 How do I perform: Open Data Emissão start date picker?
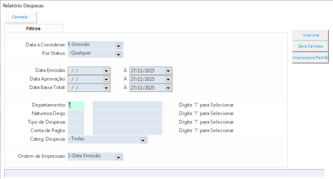(106, 71)
